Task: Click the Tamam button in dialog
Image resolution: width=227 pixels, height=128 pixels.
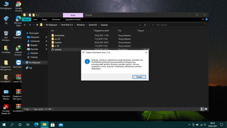Action: (x=139, y=77)
